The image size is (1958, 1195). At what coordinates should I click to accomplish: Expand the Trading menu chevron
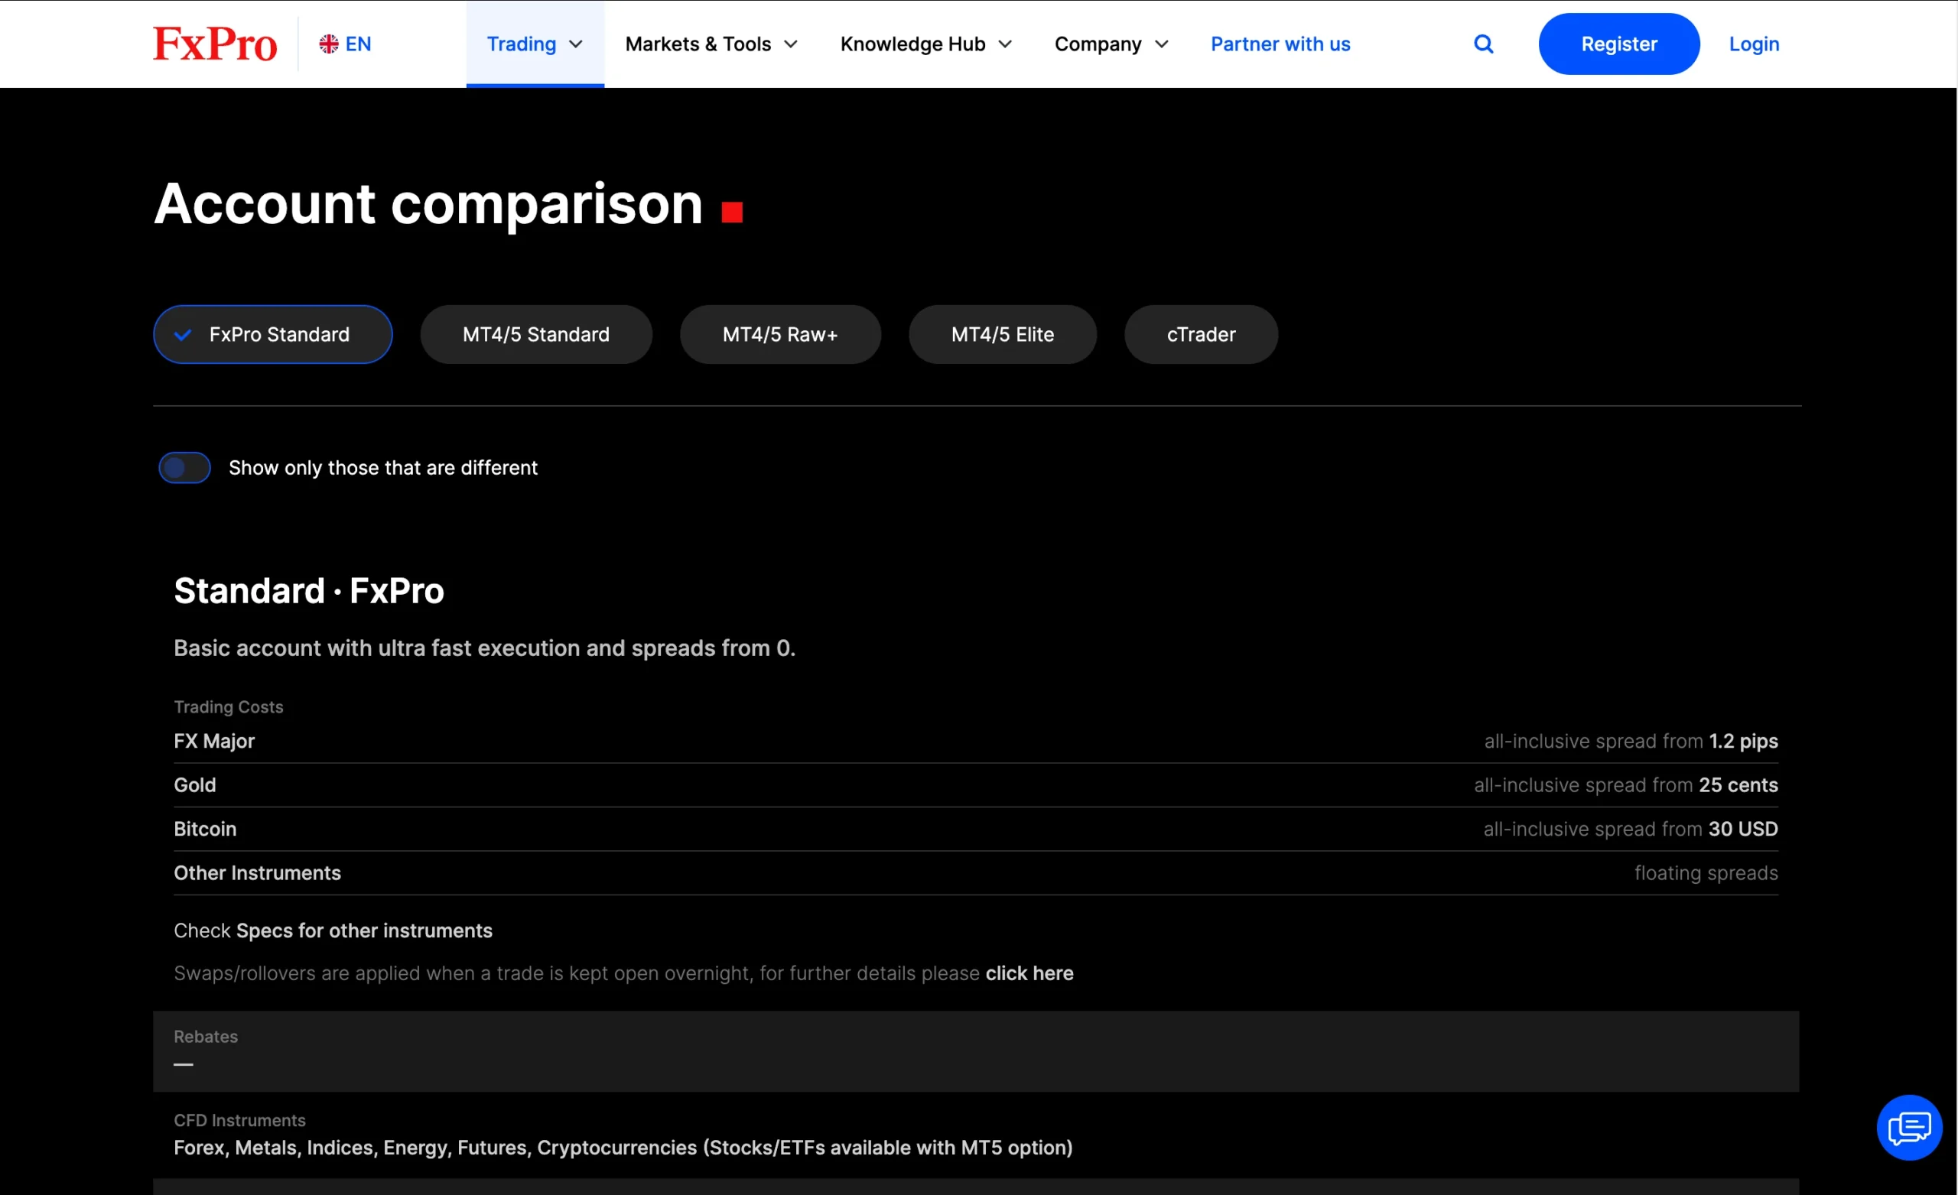click(576, 44)
